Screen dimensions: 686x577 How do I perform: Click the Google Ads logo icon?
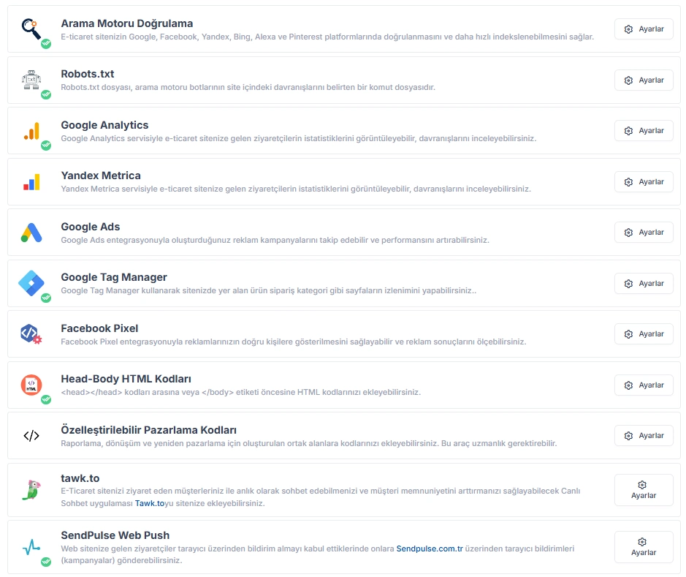[x=31, y=233]
